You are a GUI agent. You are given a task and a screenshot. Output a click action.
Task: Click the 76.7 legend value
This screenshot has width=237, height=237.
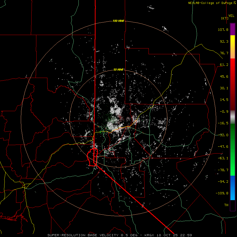[224, 53]
